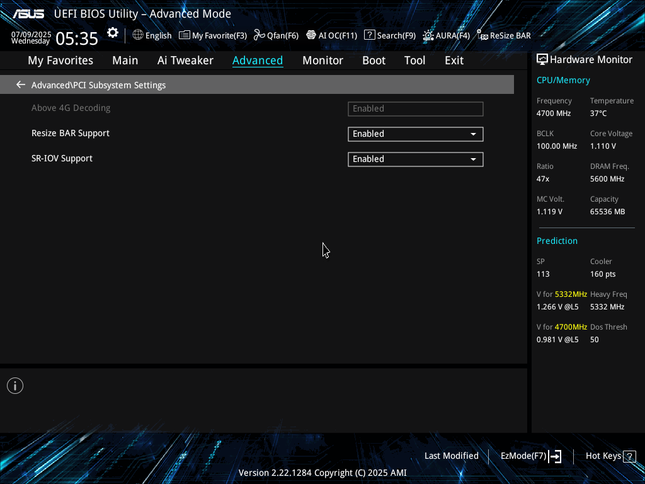This screenshot has height=484, width=645.
Task: Click the settings gear icon beside the clock
Action: (113, 33)
